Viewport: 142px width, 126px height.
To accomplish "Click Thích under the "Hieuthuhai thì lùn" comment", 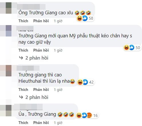I will (x=23, y=90).
